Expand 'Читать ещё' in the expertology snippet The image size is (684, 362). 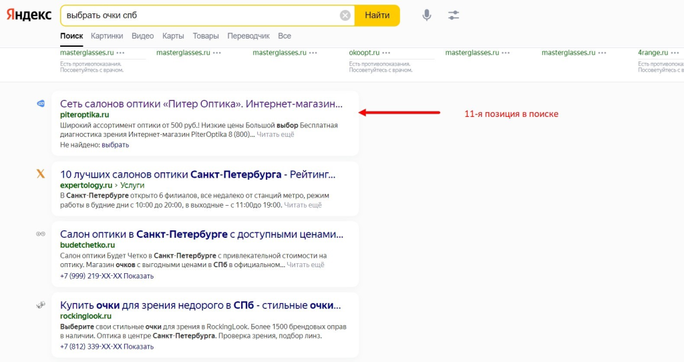303,205
